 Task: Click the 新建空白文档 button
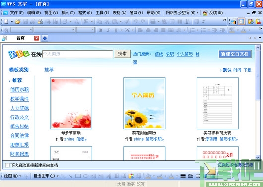pos(235,54)
